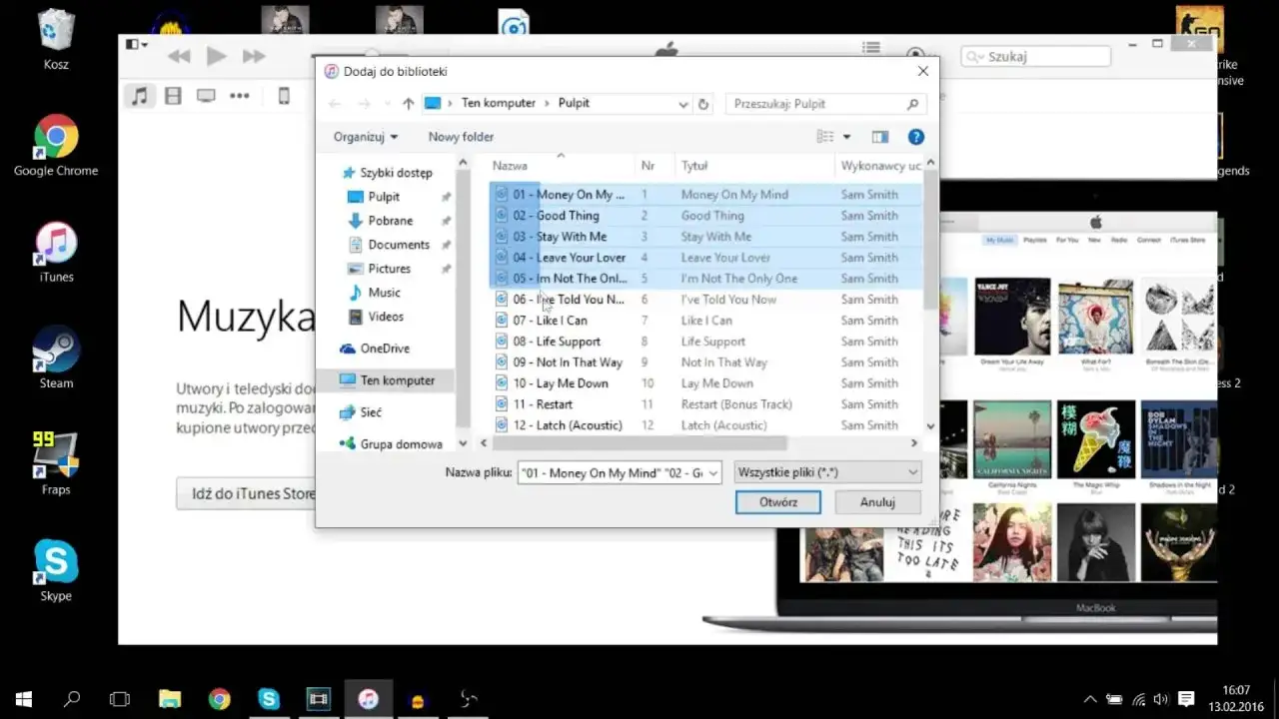Open the Organizuj dropdown menu

pyautogui.click(x=366, y=137)
